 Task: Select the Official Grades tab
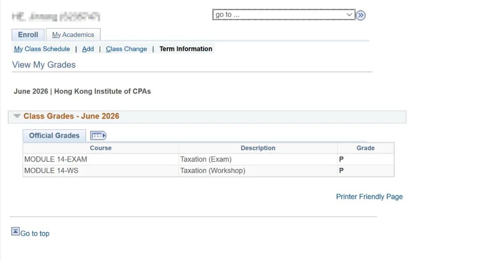(54, 136)
